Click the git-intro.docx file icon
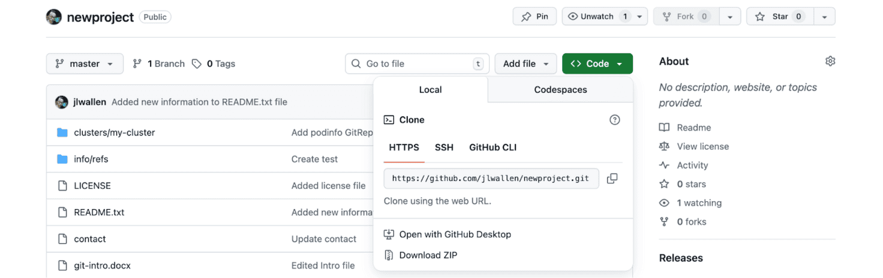The height and width of the screenshot is (278, 883). (x=62, y=265)
